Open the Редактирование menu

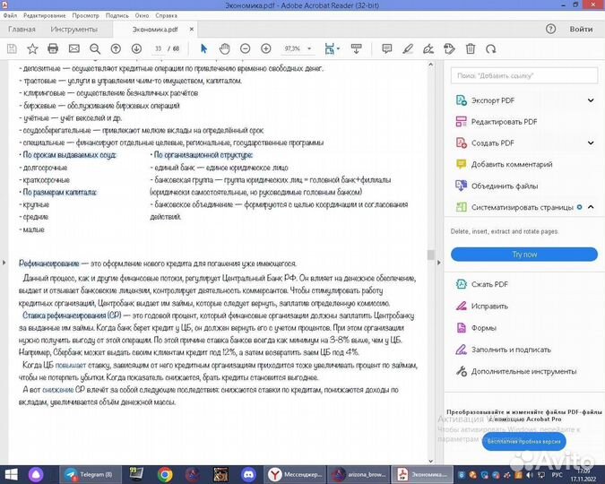[45, 15]
